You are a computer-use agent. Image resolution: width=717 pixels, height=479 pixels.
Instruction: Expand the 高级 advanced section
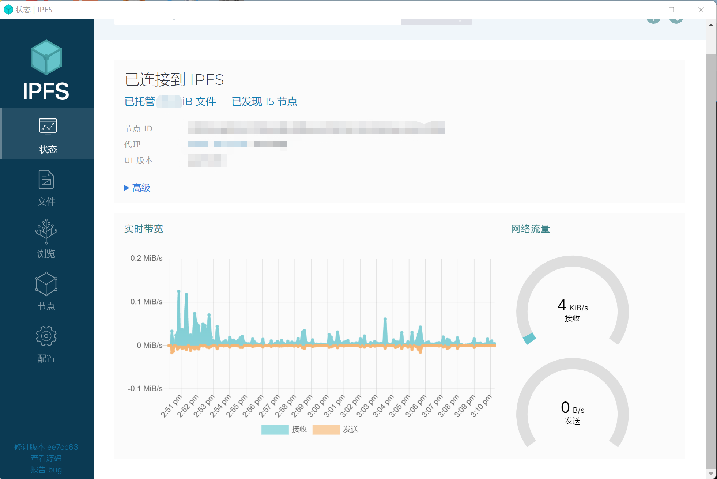141,188
